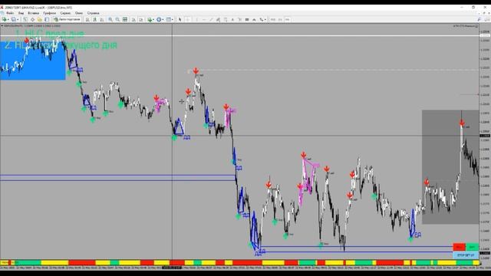Click the black current price label on price scale
The height and width of the screenshot is (276, 491).
click(485, 136)
